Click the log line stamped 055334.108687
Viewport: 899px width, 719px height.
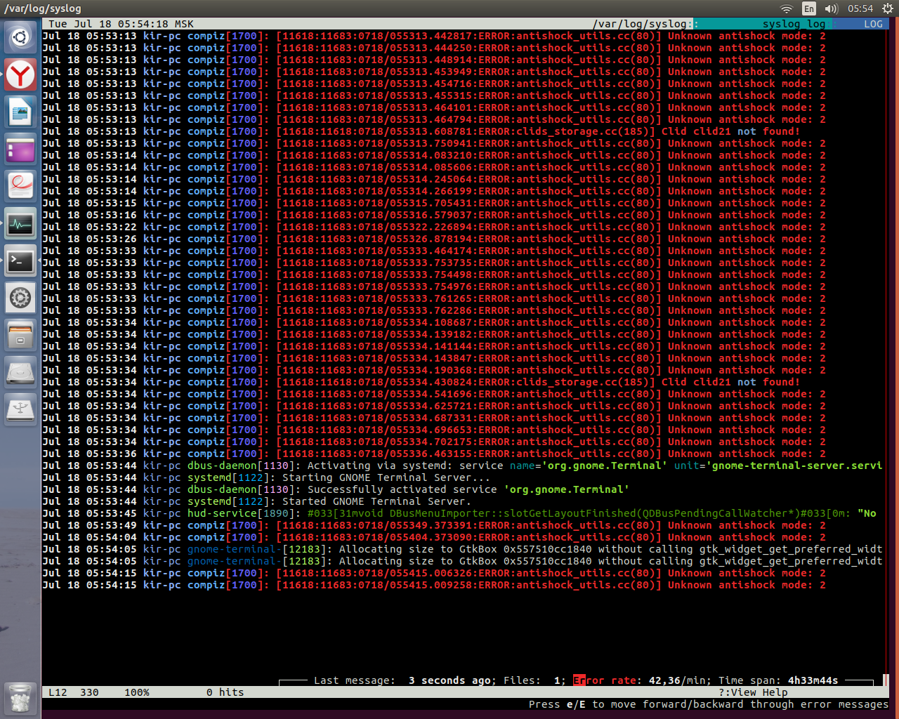tap(434, 322)
